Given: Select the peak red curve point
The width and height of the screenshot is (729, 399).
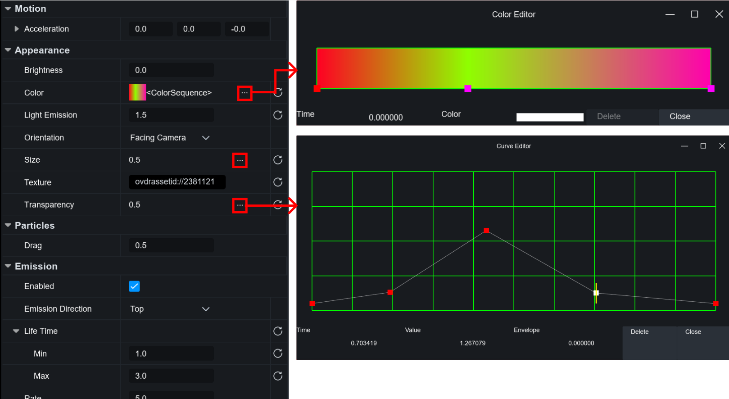Looking at the screenshot, I should pos(486,231).
